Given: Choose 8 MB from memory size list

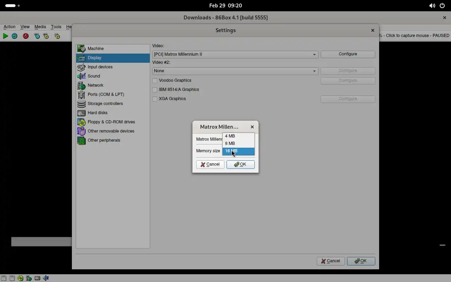Looking at the screenshot, I should click(238, 143).
